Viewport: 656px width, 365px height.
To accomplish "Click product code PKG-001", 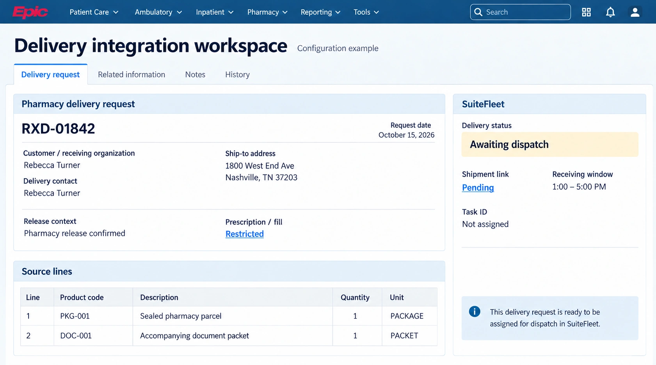I will (x=75, y=316).
